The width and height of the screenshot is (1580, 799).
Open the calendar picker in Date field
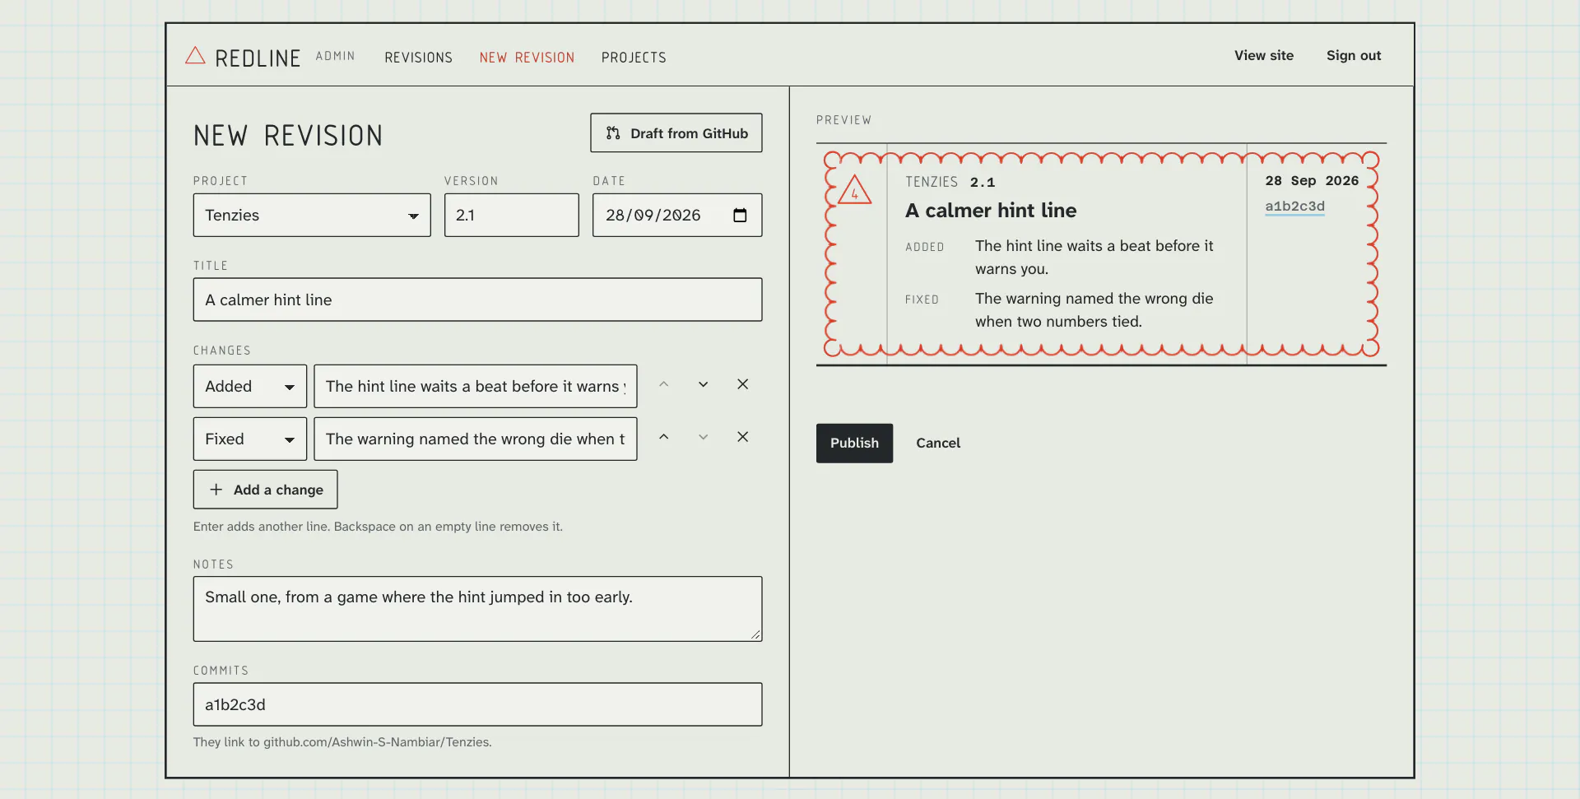point(740,215)
